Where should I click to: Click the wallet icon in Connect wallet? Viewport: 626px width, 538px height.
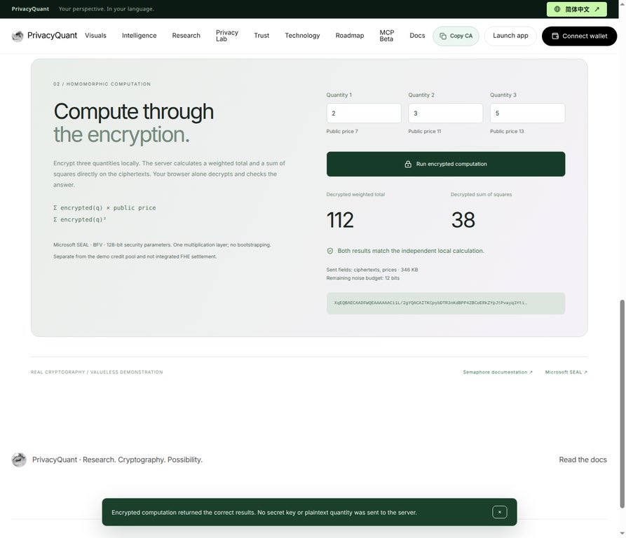click(x=555, y=36)
